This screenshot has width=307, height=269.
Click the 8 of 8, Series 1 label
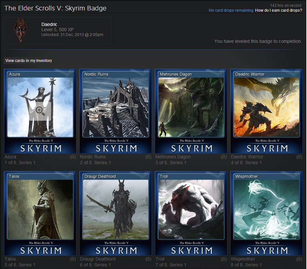[246, 265]
